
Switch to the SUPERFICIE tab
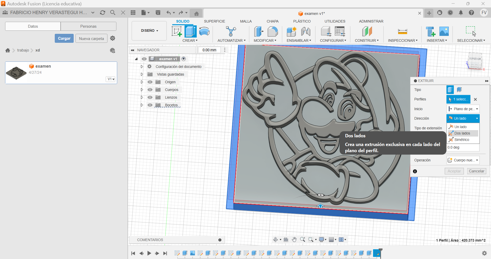214,21
